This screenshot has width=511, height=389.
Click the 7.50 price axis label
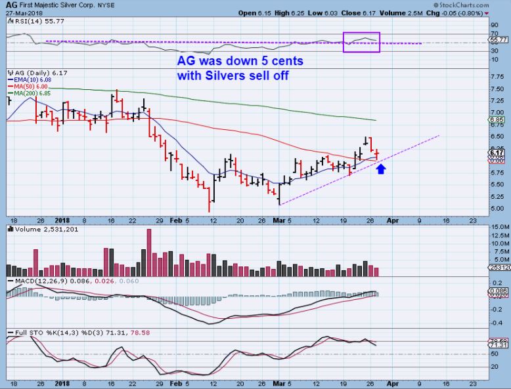[x=497, y=89]
